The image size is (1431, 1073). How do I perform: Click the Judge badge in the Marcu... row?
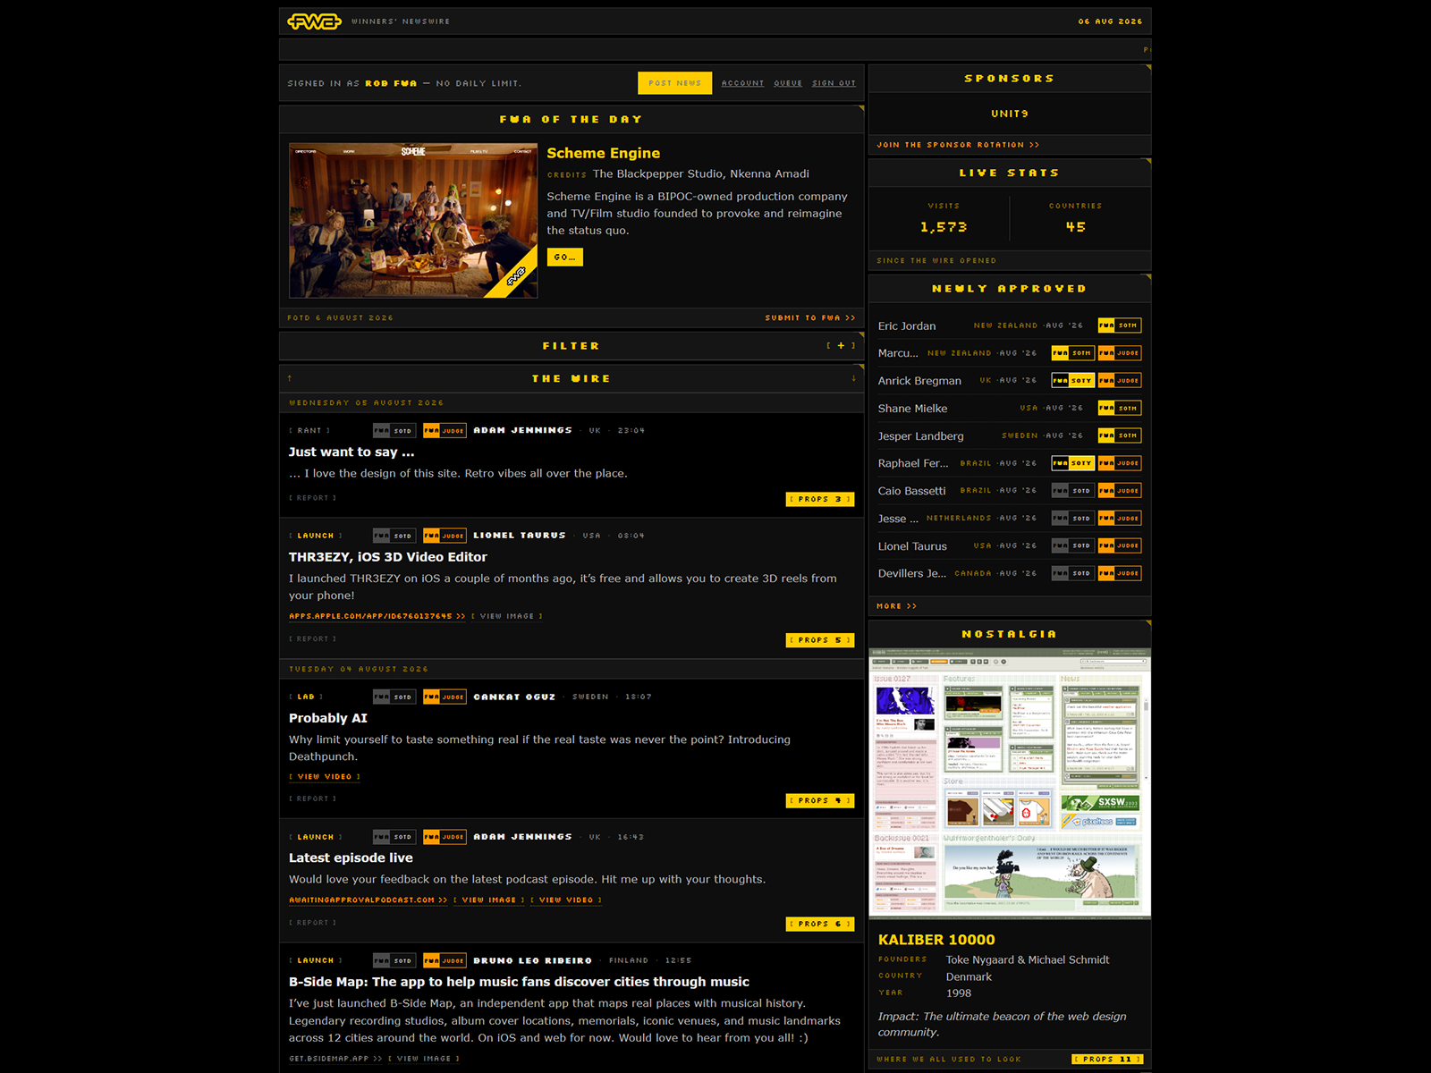coord(1120,353)
